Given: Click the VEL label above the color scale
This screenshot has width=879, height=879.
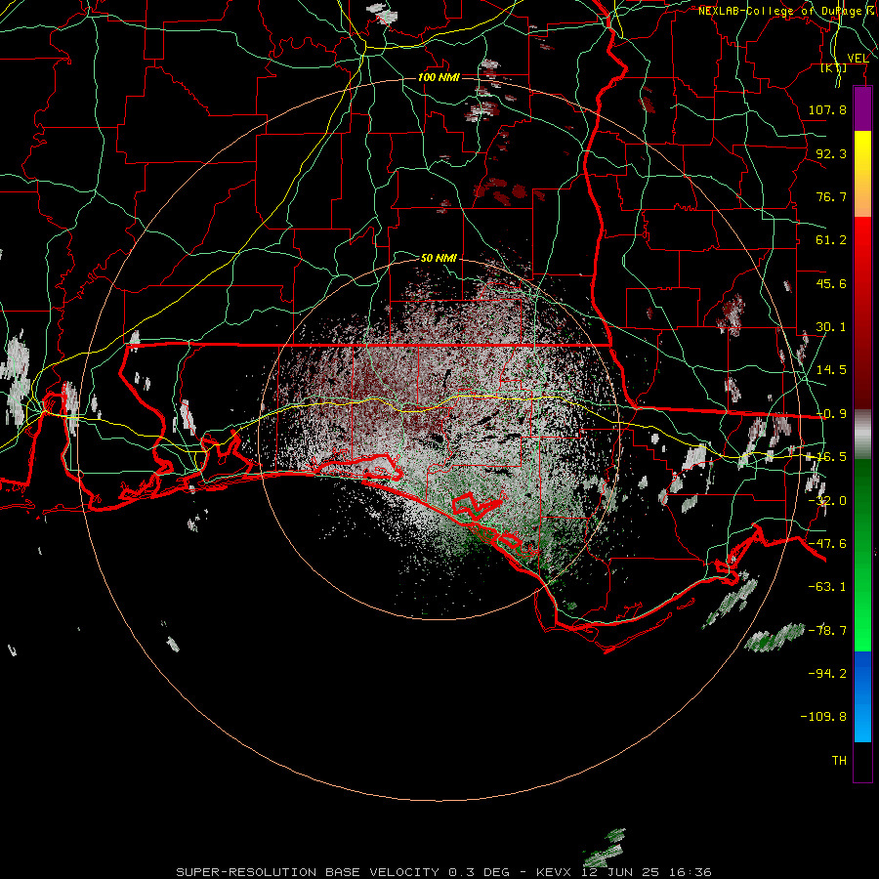Looking at the screenshot, I should click(858, 59).
